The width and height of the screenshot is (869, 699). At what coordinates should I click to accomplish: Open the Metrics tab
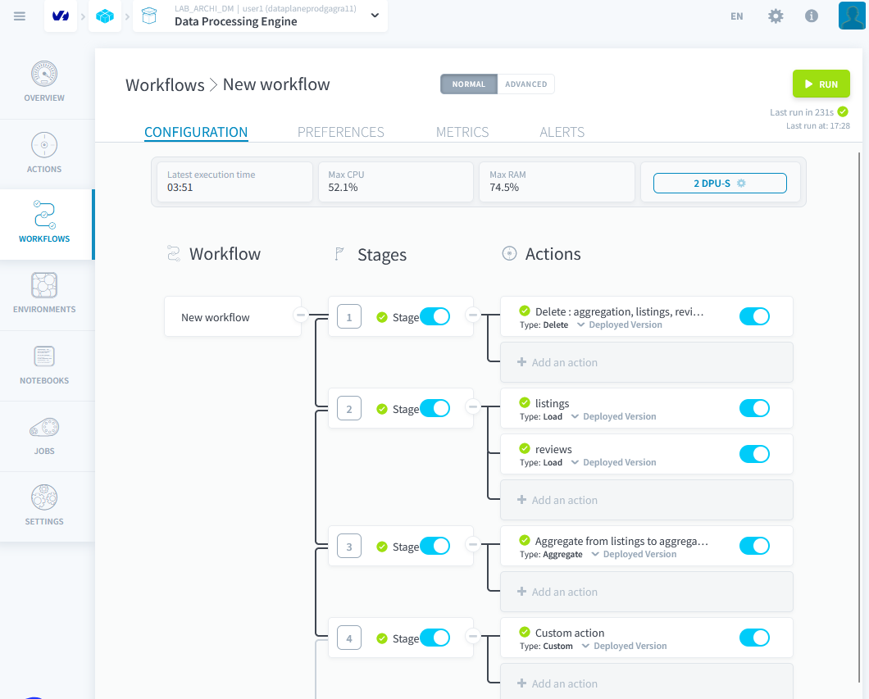(462, 132)
